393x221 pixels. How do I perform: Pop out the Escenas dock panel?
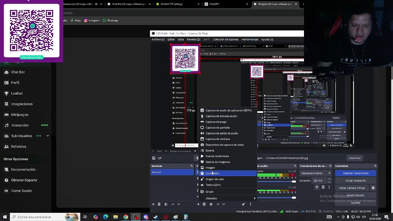pos(192,166)
